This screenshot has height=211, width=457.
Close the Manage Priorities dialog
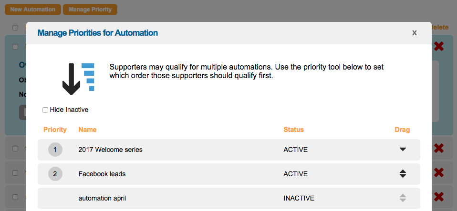coord(415,33)
